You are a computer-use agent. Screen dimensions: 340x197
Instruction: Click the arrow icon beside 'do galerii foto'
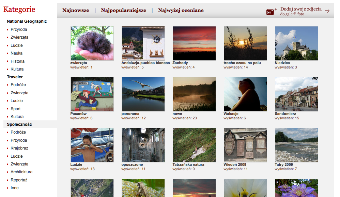point(327,11)
